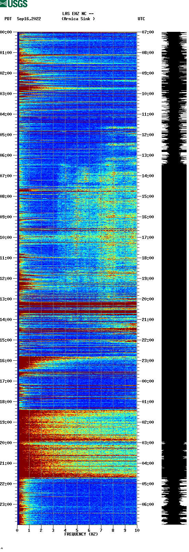Click the seismogram amplitude trace panel
Viewport: 189px width, 552px height.
coord(174,278)
